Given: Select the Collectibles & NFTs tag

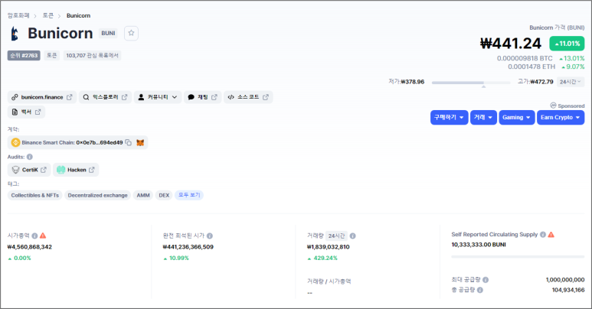Looking at the screenshot, I should (x=35, y=196).
